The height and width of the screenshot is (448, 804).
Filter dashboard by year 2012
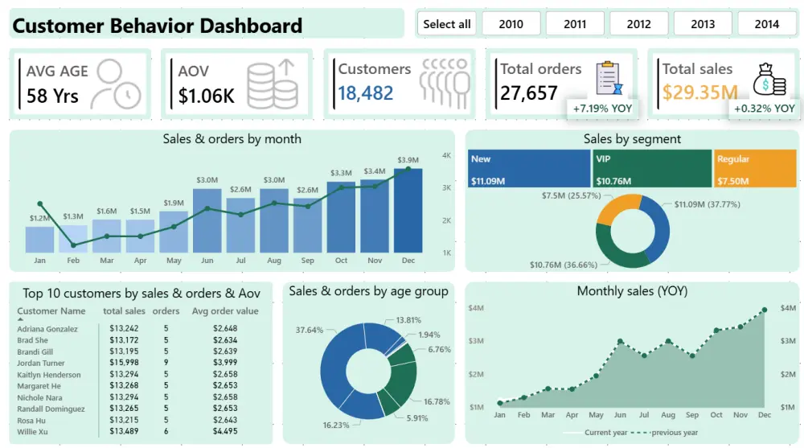click(639, 24)
